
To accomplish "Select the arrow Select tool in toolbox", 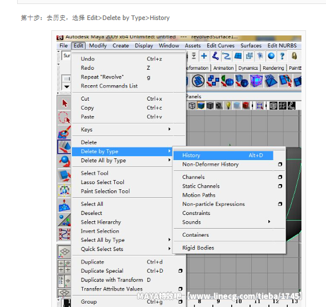I will click(65, 103).
